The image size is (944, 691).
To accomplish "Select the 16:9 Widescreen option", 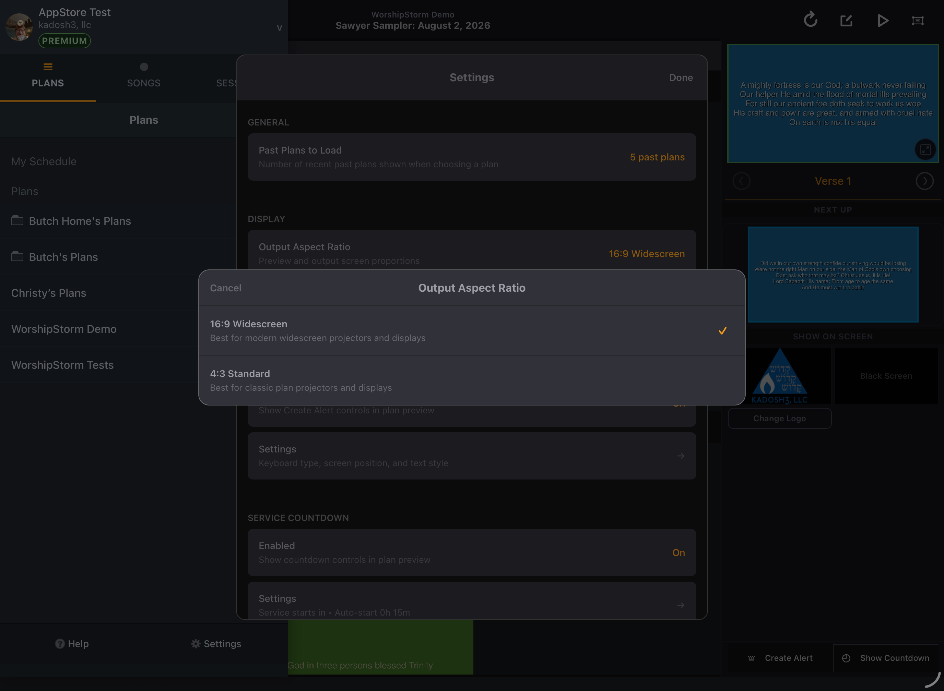I will pos(472,331).
